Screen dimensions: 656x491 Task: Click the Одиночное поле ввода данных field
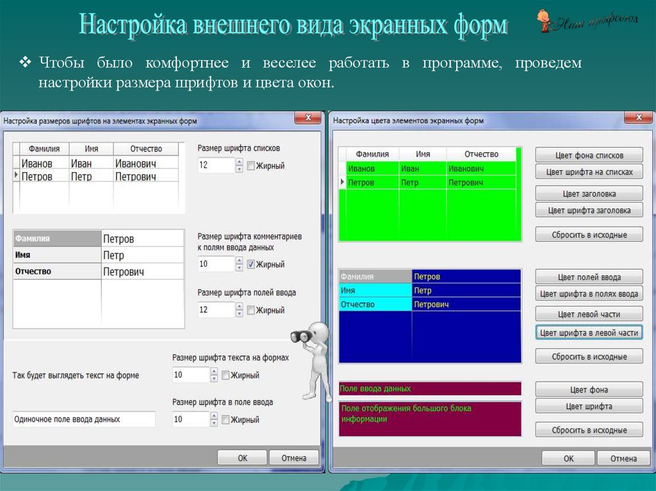click(83, 419)
